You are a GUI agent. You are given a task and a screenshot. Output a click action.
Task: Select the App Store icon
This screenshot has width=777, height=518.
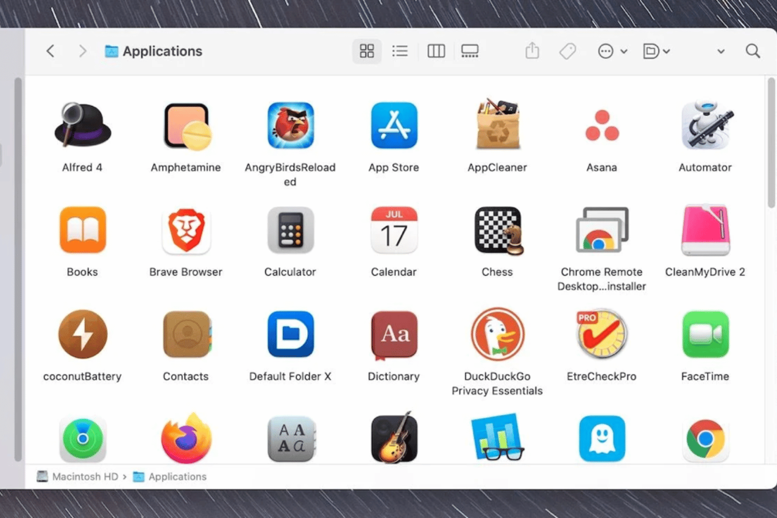point(394,125)
